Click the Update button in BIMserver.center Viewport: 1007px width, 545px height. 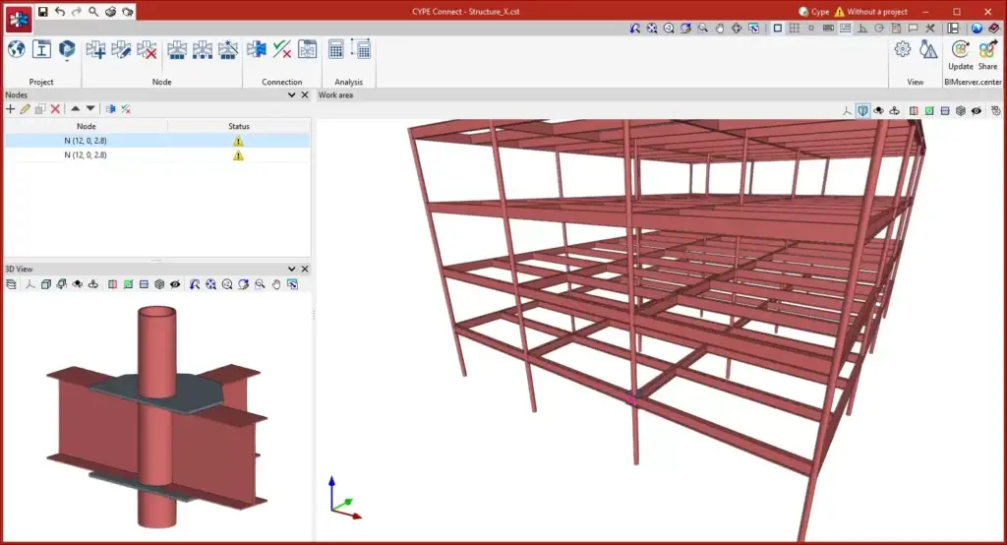[x=960, y=53]
